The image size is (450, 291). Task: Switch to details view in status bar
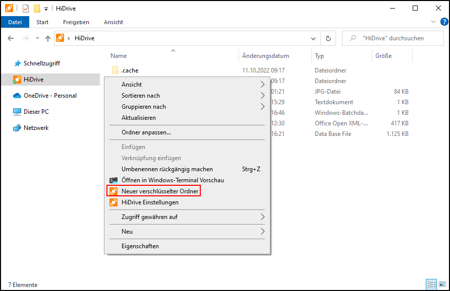pos(431,284)
